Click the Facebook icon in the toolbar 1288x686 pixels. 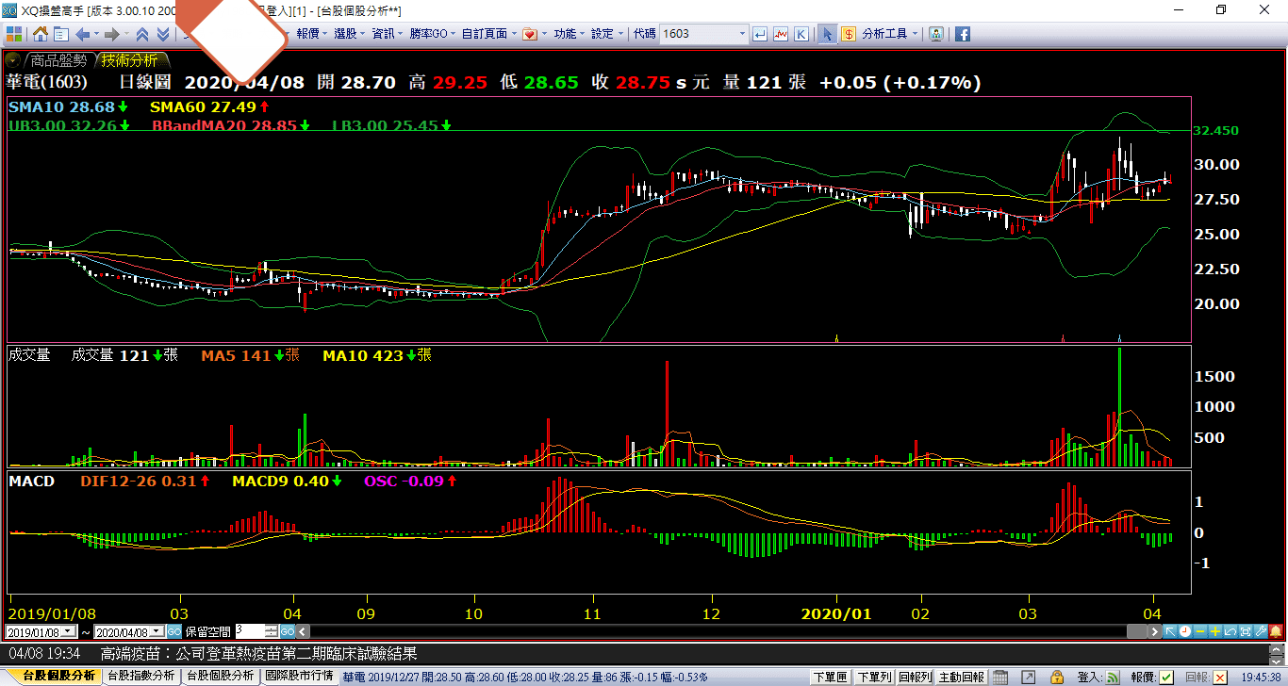[963, 34]
